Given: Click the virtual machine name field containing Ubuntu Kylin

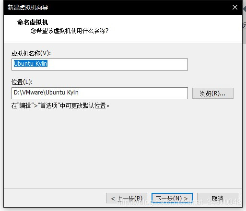Looking at the screenshot, I should tap(100, 64).
